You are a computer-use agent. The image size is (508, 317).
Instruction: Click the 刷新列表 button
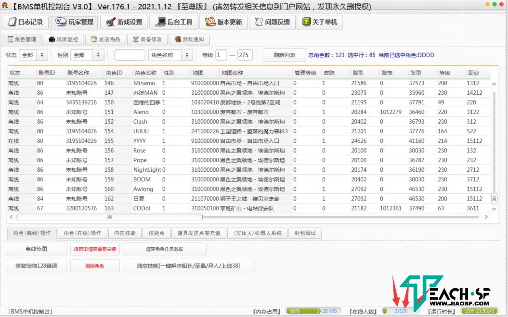click(x=284, y=55)
